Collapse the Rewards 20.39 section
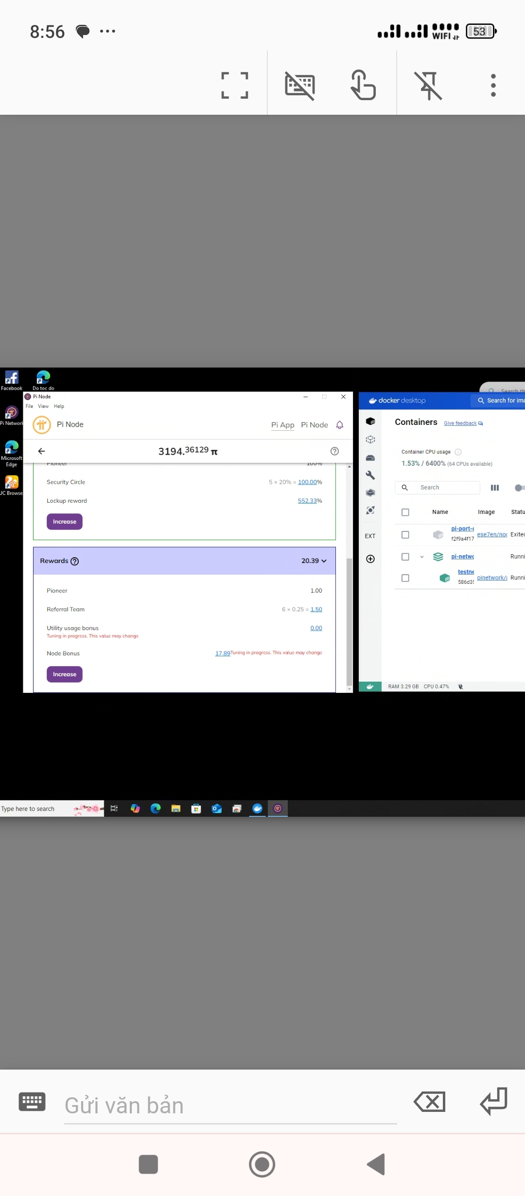525x1196 pixels. tap(324, 561)
